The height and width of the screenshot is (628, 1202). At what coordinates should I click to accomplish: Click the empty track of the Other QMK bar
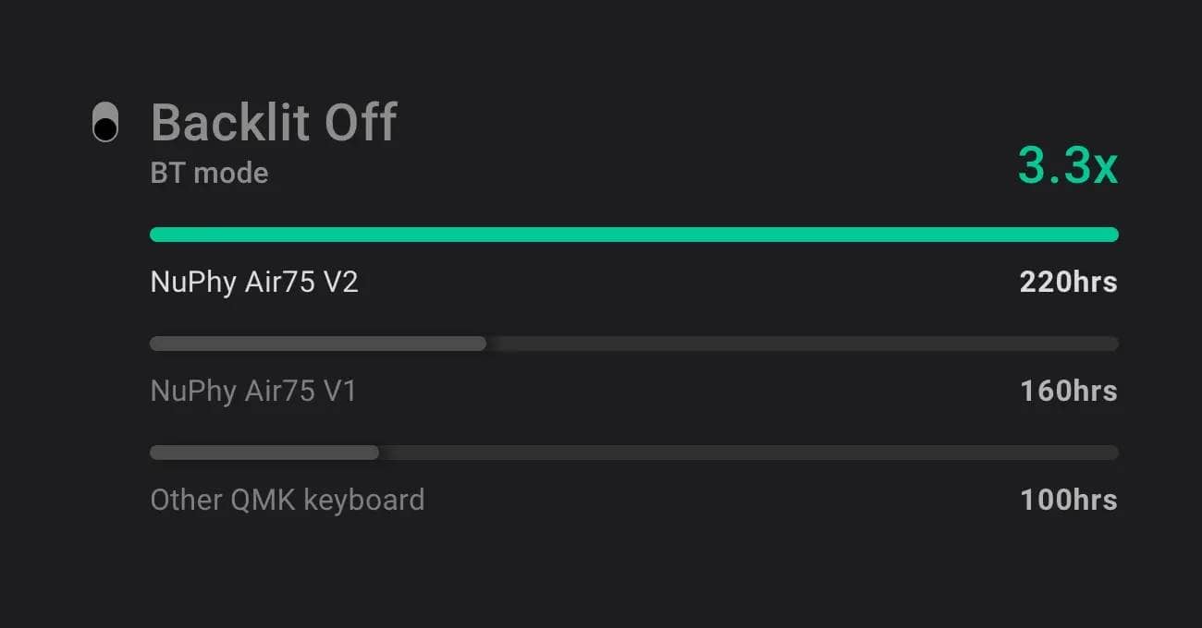point(749,453)
